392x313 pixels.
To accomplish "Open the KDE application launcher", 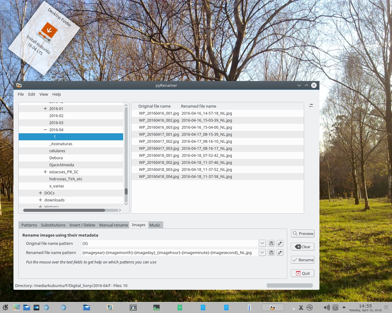I will (x=5, y=307).
